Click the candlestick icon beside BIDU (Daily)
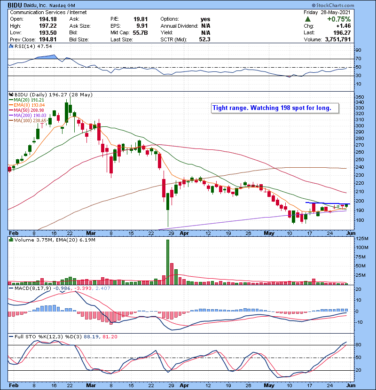 (11, 94)
